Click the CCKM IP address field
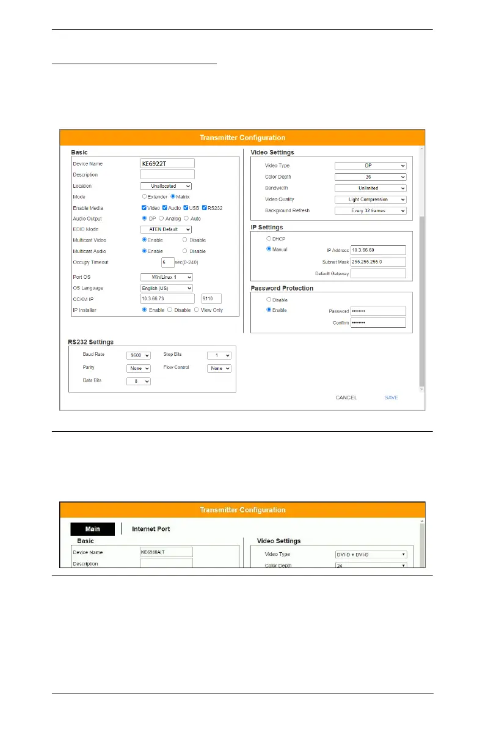502x729 pixels. pos(169,298)
